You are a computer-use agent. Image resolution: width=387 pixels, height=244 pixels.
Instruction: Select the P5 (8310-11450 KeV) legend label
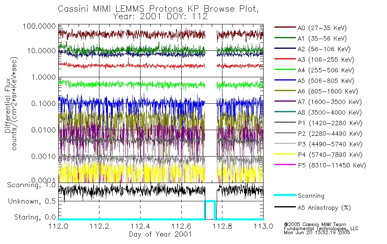click(x=332, y=166)
